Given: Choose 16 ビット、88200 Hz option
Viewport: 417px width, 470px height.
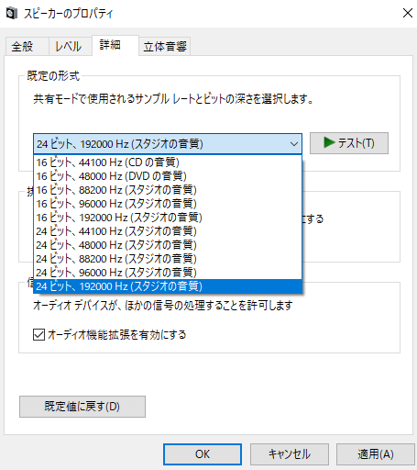Looking at the screenshot, I should 168,190.
